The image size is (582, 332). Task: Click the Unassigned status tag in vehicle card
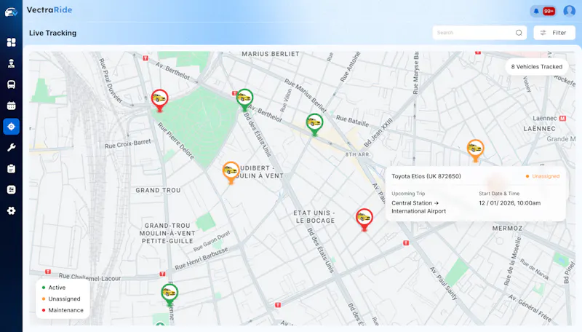click(x=542, y=176)
